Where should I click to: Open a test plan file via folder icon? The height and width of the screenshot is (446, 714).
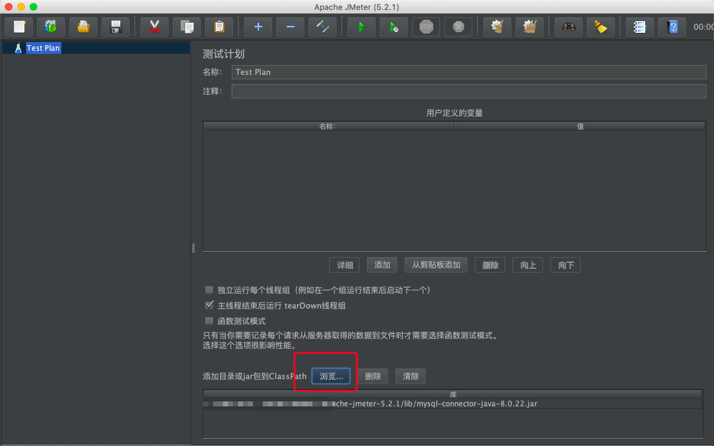coord(83,27)
